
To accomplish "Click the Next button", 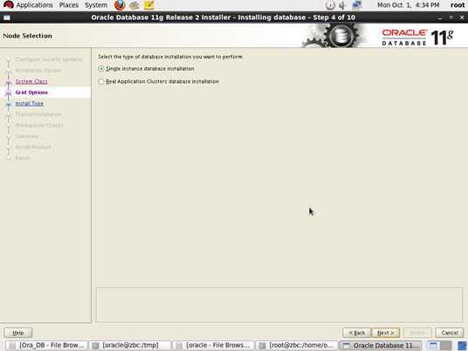I will pos(386,333).
